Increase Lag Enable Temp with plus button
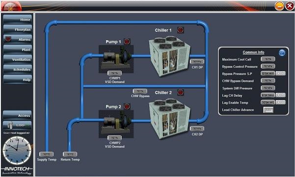 278,102
